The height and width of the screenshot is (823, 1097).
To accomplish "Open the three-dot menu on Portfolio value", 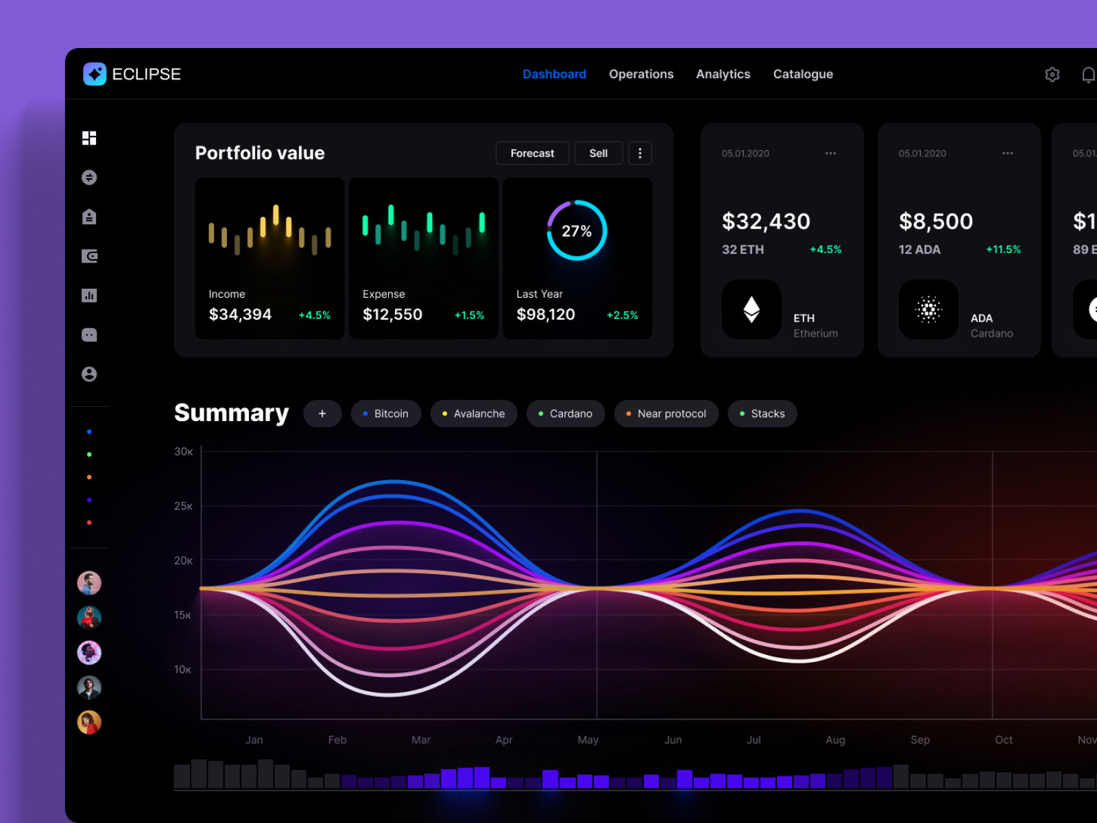I will tap(640, 153).
